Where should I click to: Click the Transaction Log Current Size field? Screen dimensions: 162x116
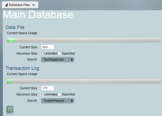click(48, 88)
